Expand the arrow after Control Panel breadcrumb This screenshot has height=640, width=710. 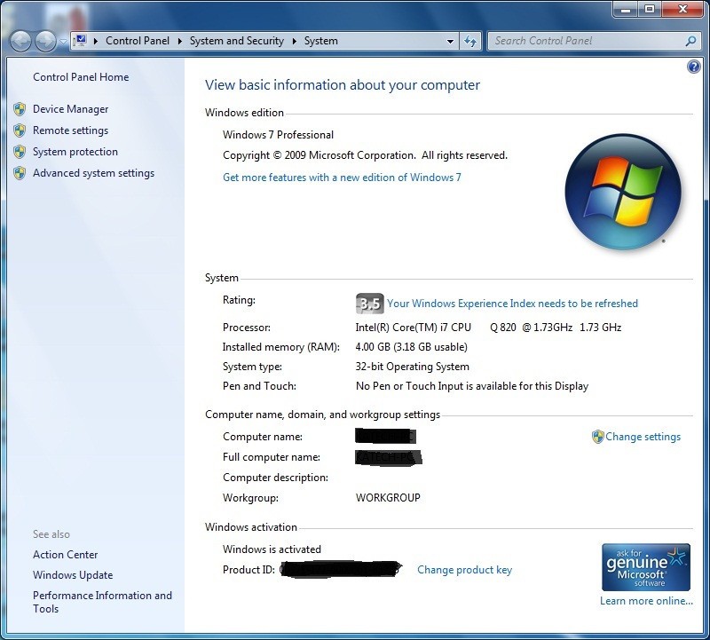tap(180, 41)
